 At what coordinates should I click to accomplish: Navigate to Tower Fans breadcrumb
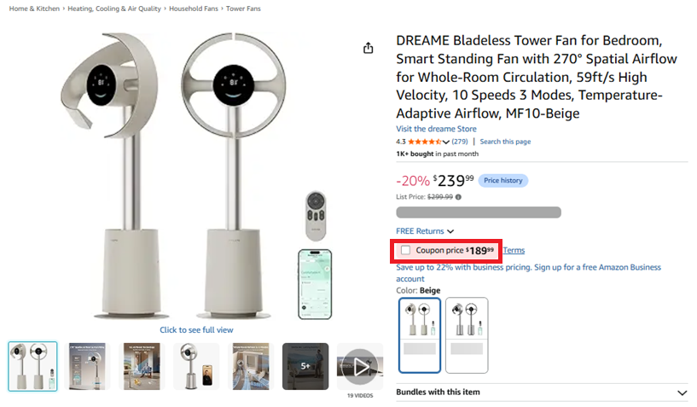click(x=243, y=9)
